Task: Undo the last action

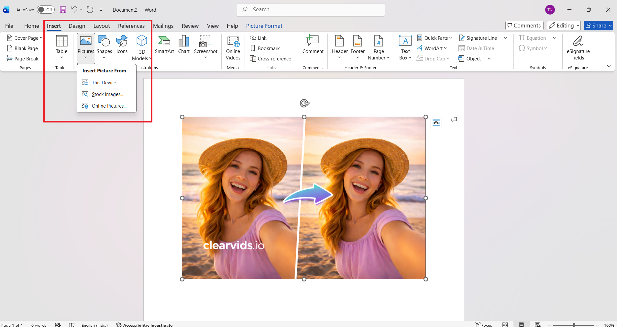Action: point(74,10)
